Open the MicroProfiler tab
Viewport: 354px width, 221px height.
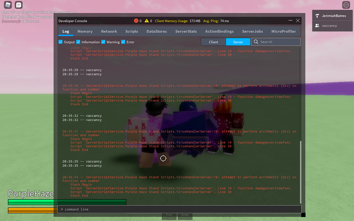(283, 31)
